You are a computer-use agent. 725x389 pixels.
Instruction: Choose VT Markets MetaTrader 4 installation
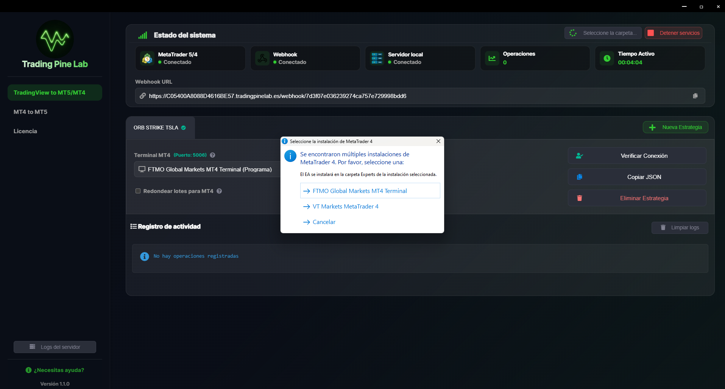[370, 206]
